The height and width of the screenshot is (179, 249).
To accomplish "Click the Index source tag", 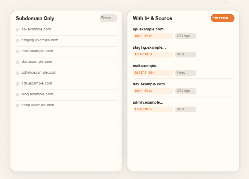I will (x=186, y=73).
